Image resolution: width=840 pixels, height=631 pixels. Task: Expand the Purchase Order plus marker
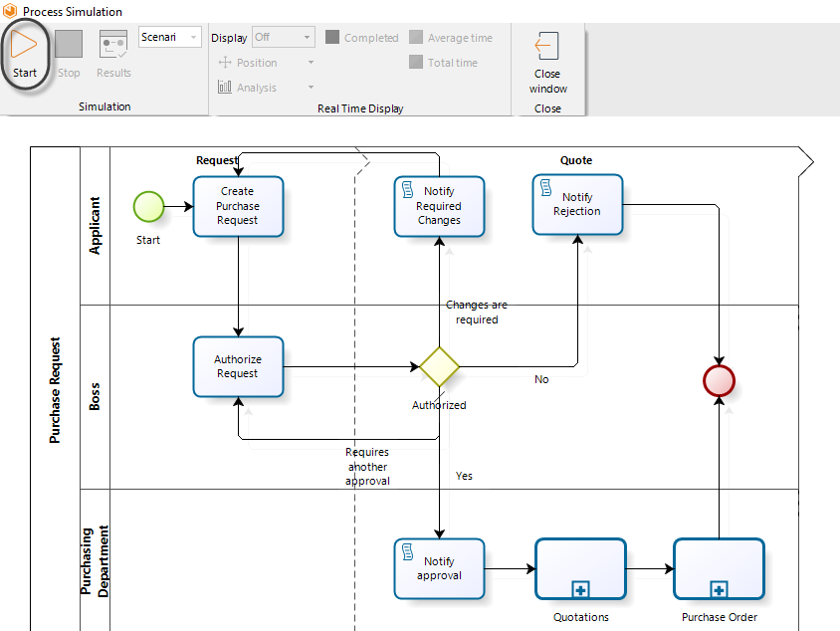(x=719, y=590)
